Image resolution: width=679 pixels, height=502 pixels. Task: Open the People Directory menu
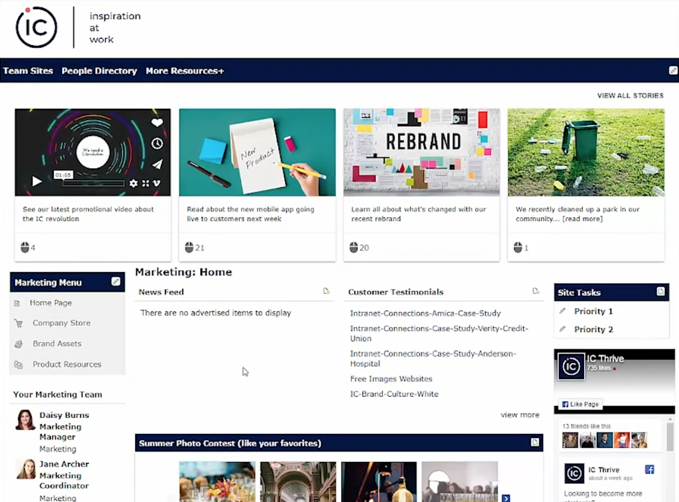click(x=99, y=71)
